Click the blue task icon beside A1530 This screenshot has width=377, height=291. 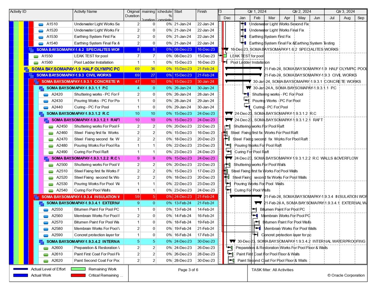click(41, 37)
